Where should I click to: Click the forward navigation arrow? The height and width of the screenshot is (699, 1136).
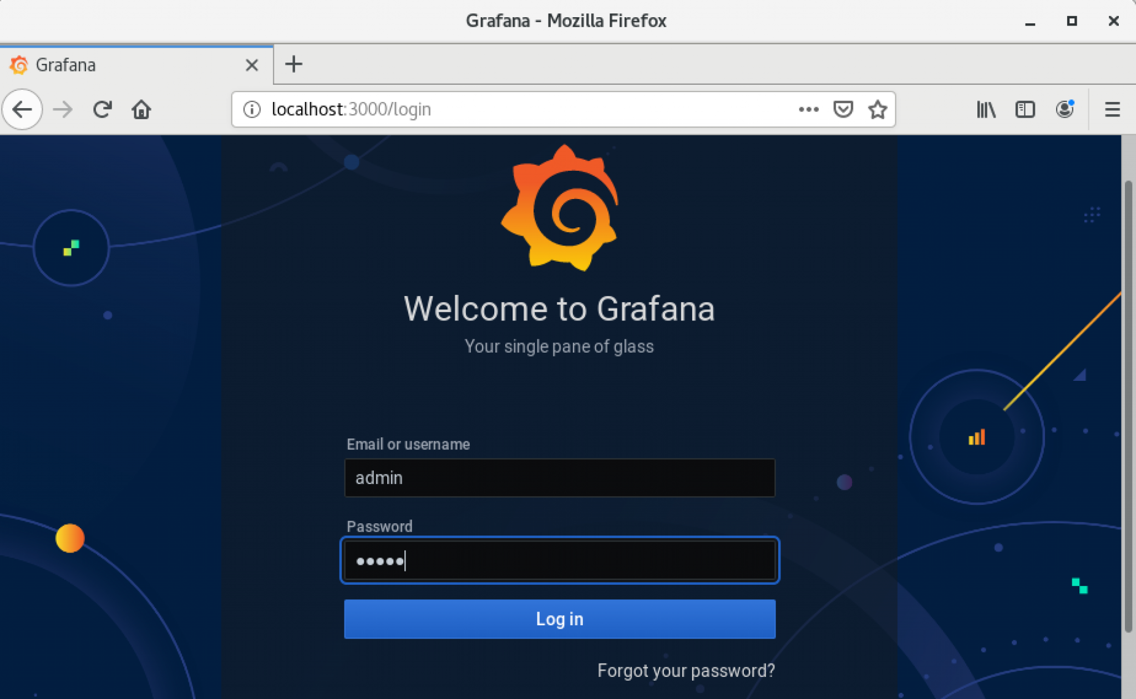[63, 109]
